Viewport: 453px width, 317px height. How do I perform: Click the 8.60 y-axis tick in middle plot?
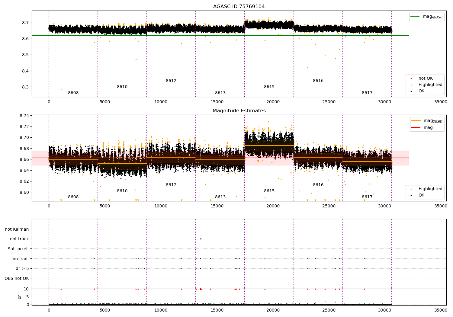pyautogui.click(x=24, y=192)
